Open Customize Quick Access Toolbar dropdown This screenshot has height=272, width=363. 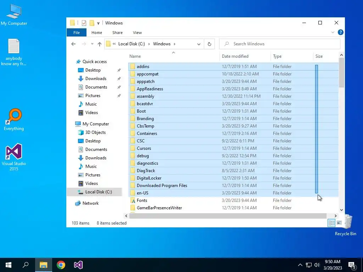tap(99, 23)
